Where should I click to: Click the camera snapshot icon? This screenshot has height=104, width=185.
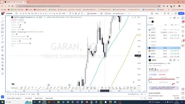coord(176,14)
